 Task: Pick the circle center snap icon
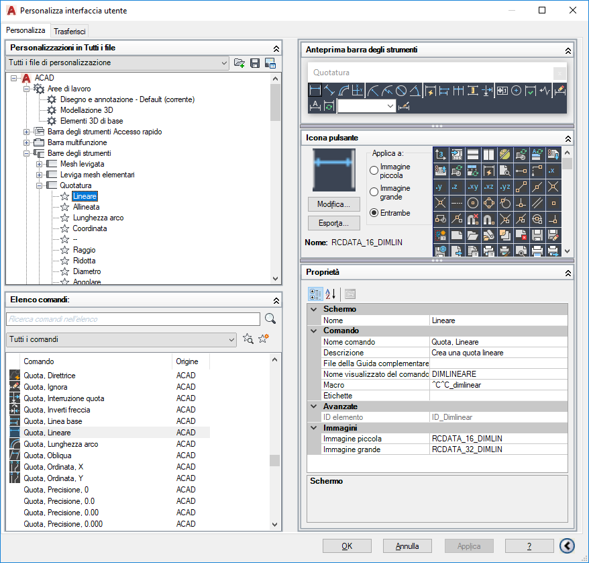[x=472, y=203]
